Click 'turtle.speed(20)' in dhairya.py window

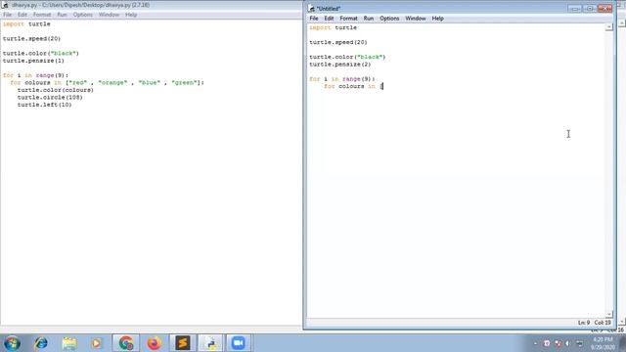pos(31,39)
